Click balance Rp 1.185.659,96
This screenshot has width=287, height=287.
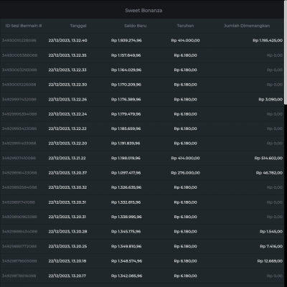(126, 128)
